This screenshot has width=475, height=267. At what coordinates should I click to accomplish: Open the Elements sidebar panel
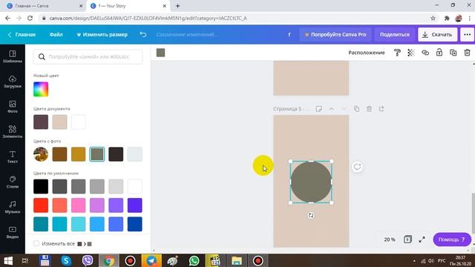coord(13,132)
